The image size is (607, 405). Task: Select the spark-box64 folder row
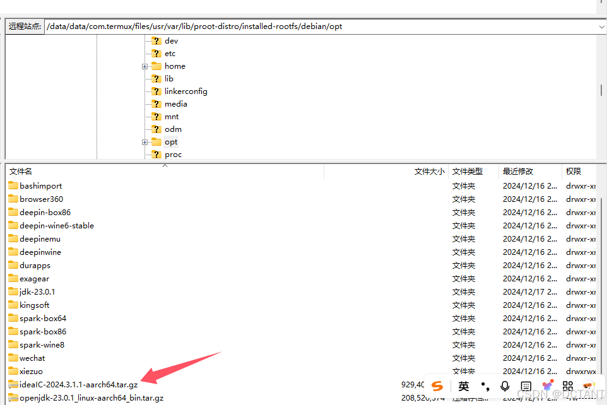click(302, 319)
